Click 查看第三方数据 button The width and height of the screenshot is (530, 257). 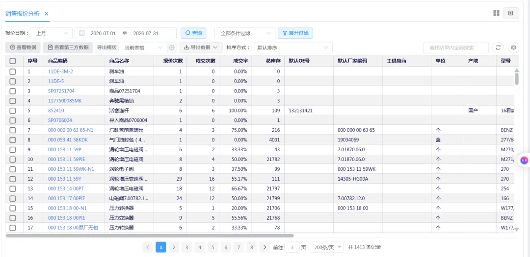(x=68, y=47)
